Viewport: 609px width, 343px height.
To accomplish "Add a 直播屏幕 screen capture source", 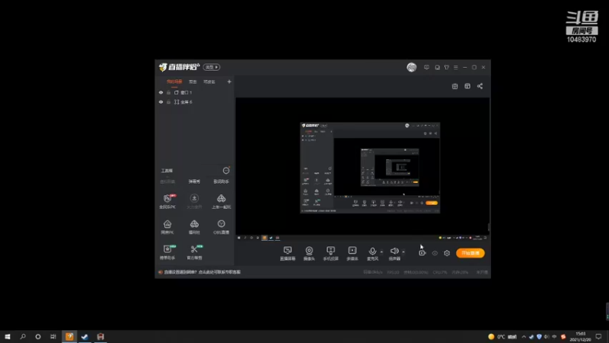I will 288,253.
